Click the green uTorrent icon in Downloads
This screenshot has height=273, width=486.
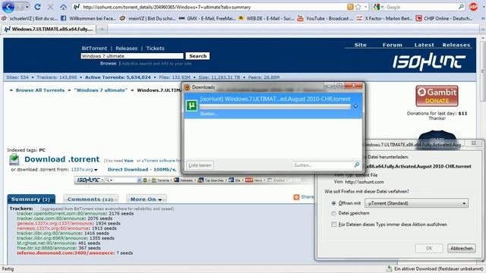tap(192, 105)
